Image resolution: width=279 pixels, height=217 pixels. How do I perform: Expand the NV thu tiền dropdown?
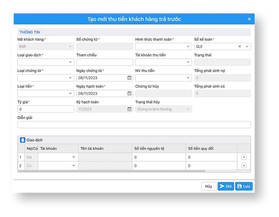tap(163, 78)
